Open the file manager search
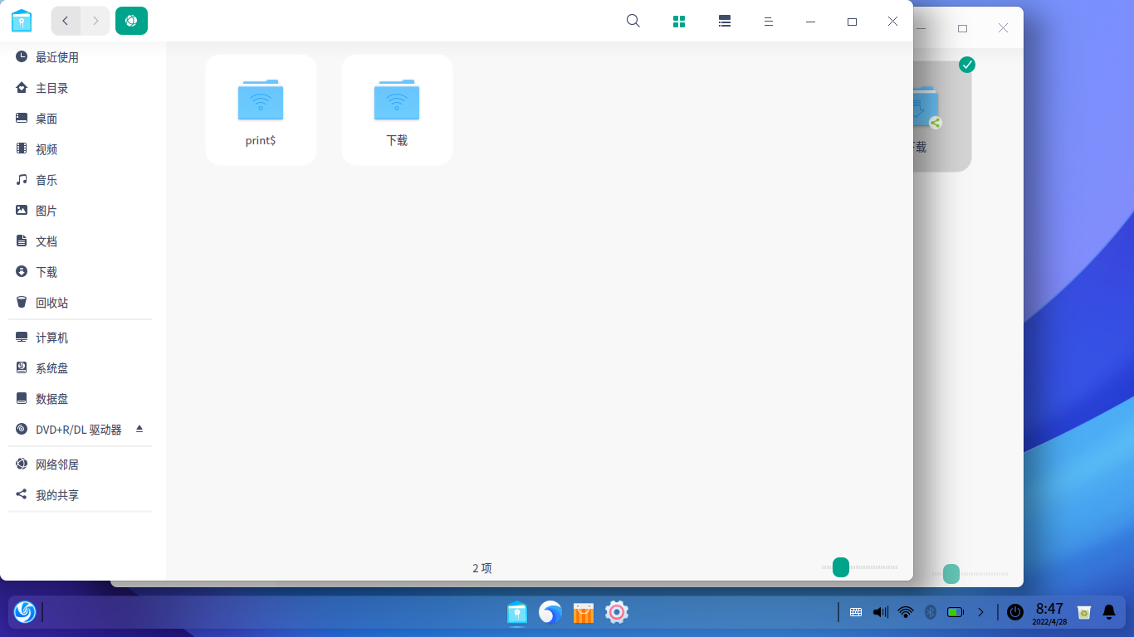Screen dimensions: 1134x637 click(633, 21)
